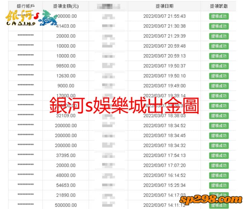Select the amount 21890.00
The width and height of the screenshot is (246, 209).
[66, 195]
